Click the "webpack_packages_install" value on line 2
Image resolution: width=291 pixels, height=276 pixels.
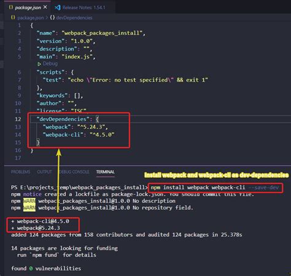[103, 33]
